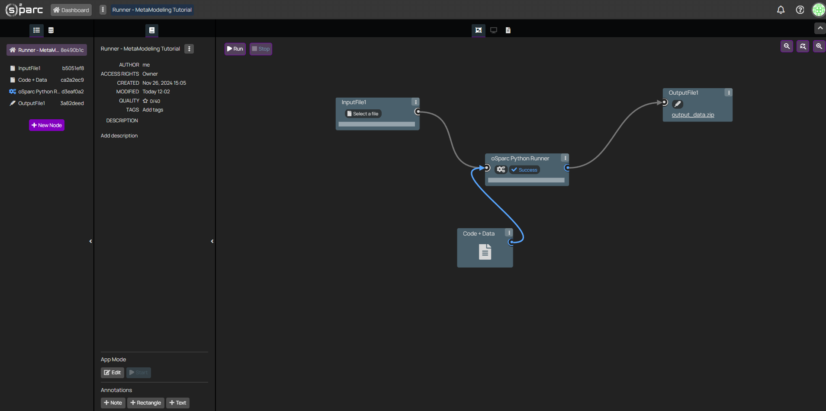Add a New Node
The image size is (826, 411).
point(47,125)
